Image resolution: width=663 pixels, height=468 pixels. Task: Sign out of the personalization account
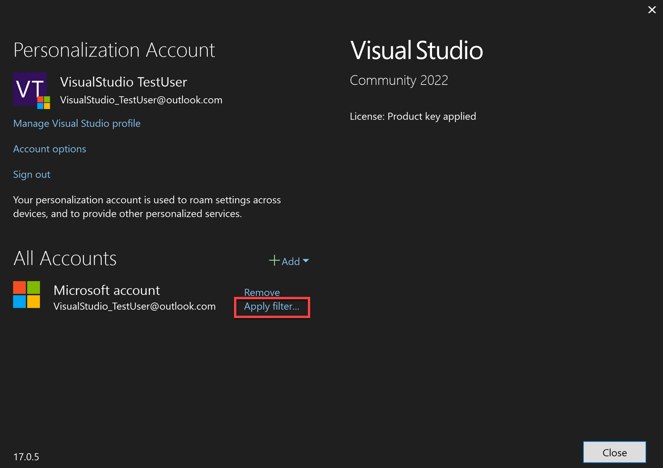[x=32, y=174]
